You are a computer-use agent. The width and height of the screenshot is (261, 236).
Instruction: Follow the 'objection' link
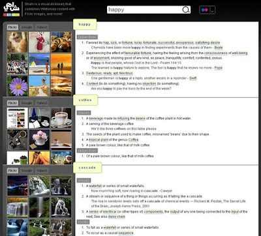(x=149, y=83)
